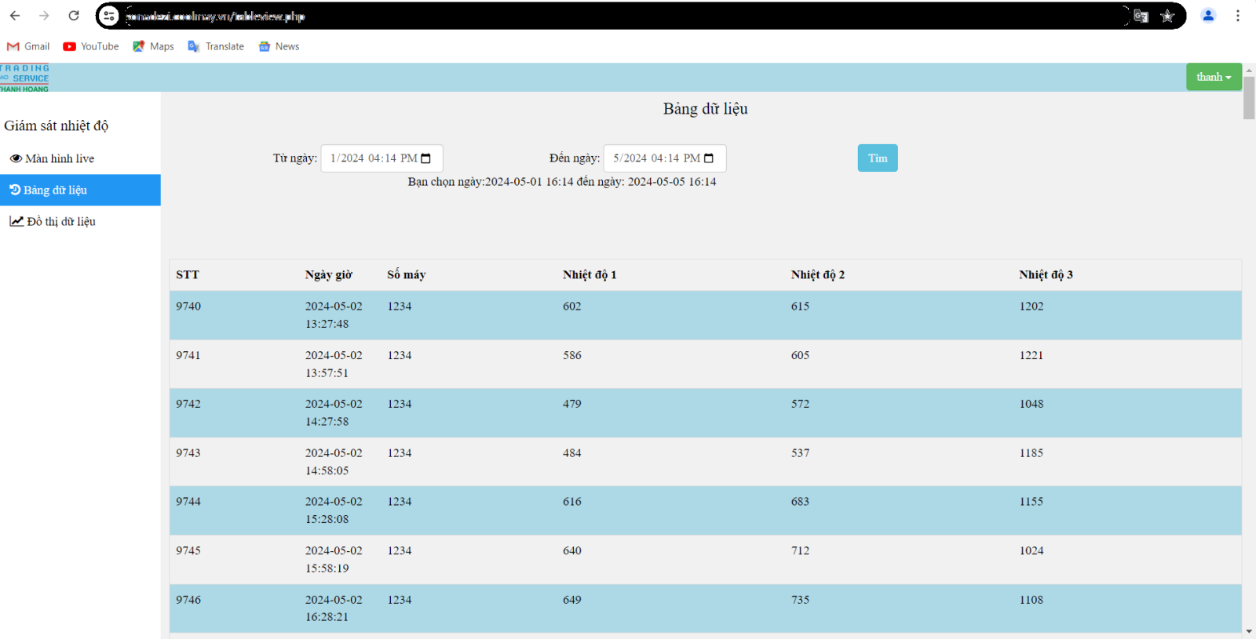Open the Gmail bookmark
Screen dimensions: 1256x639
coord(28,46)
